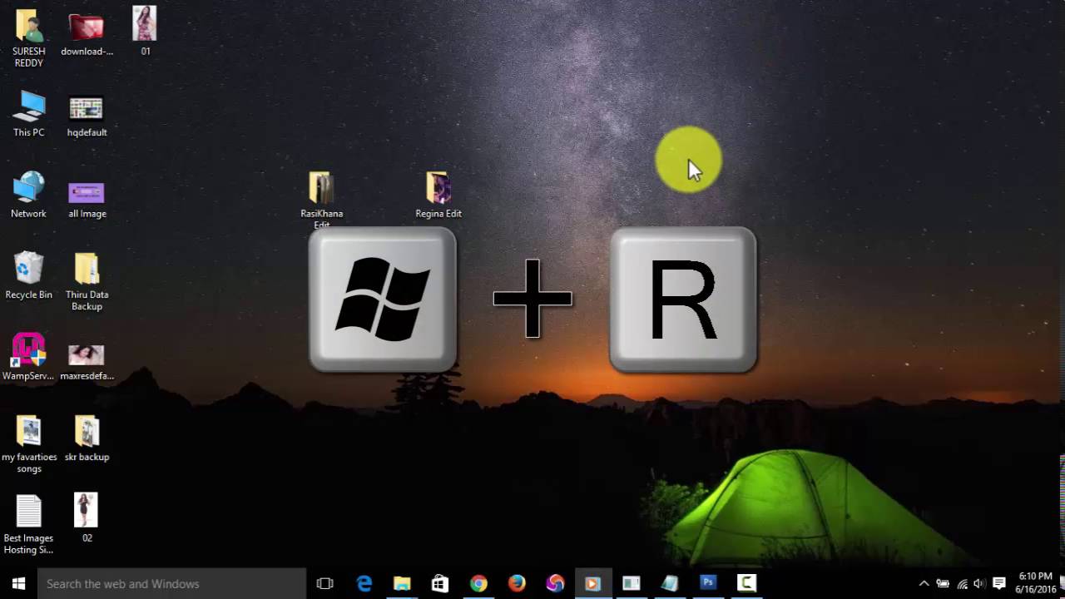Open the skr backup folder
Image resolution: width=1065 pixels, height=599 pixels.
87,438
